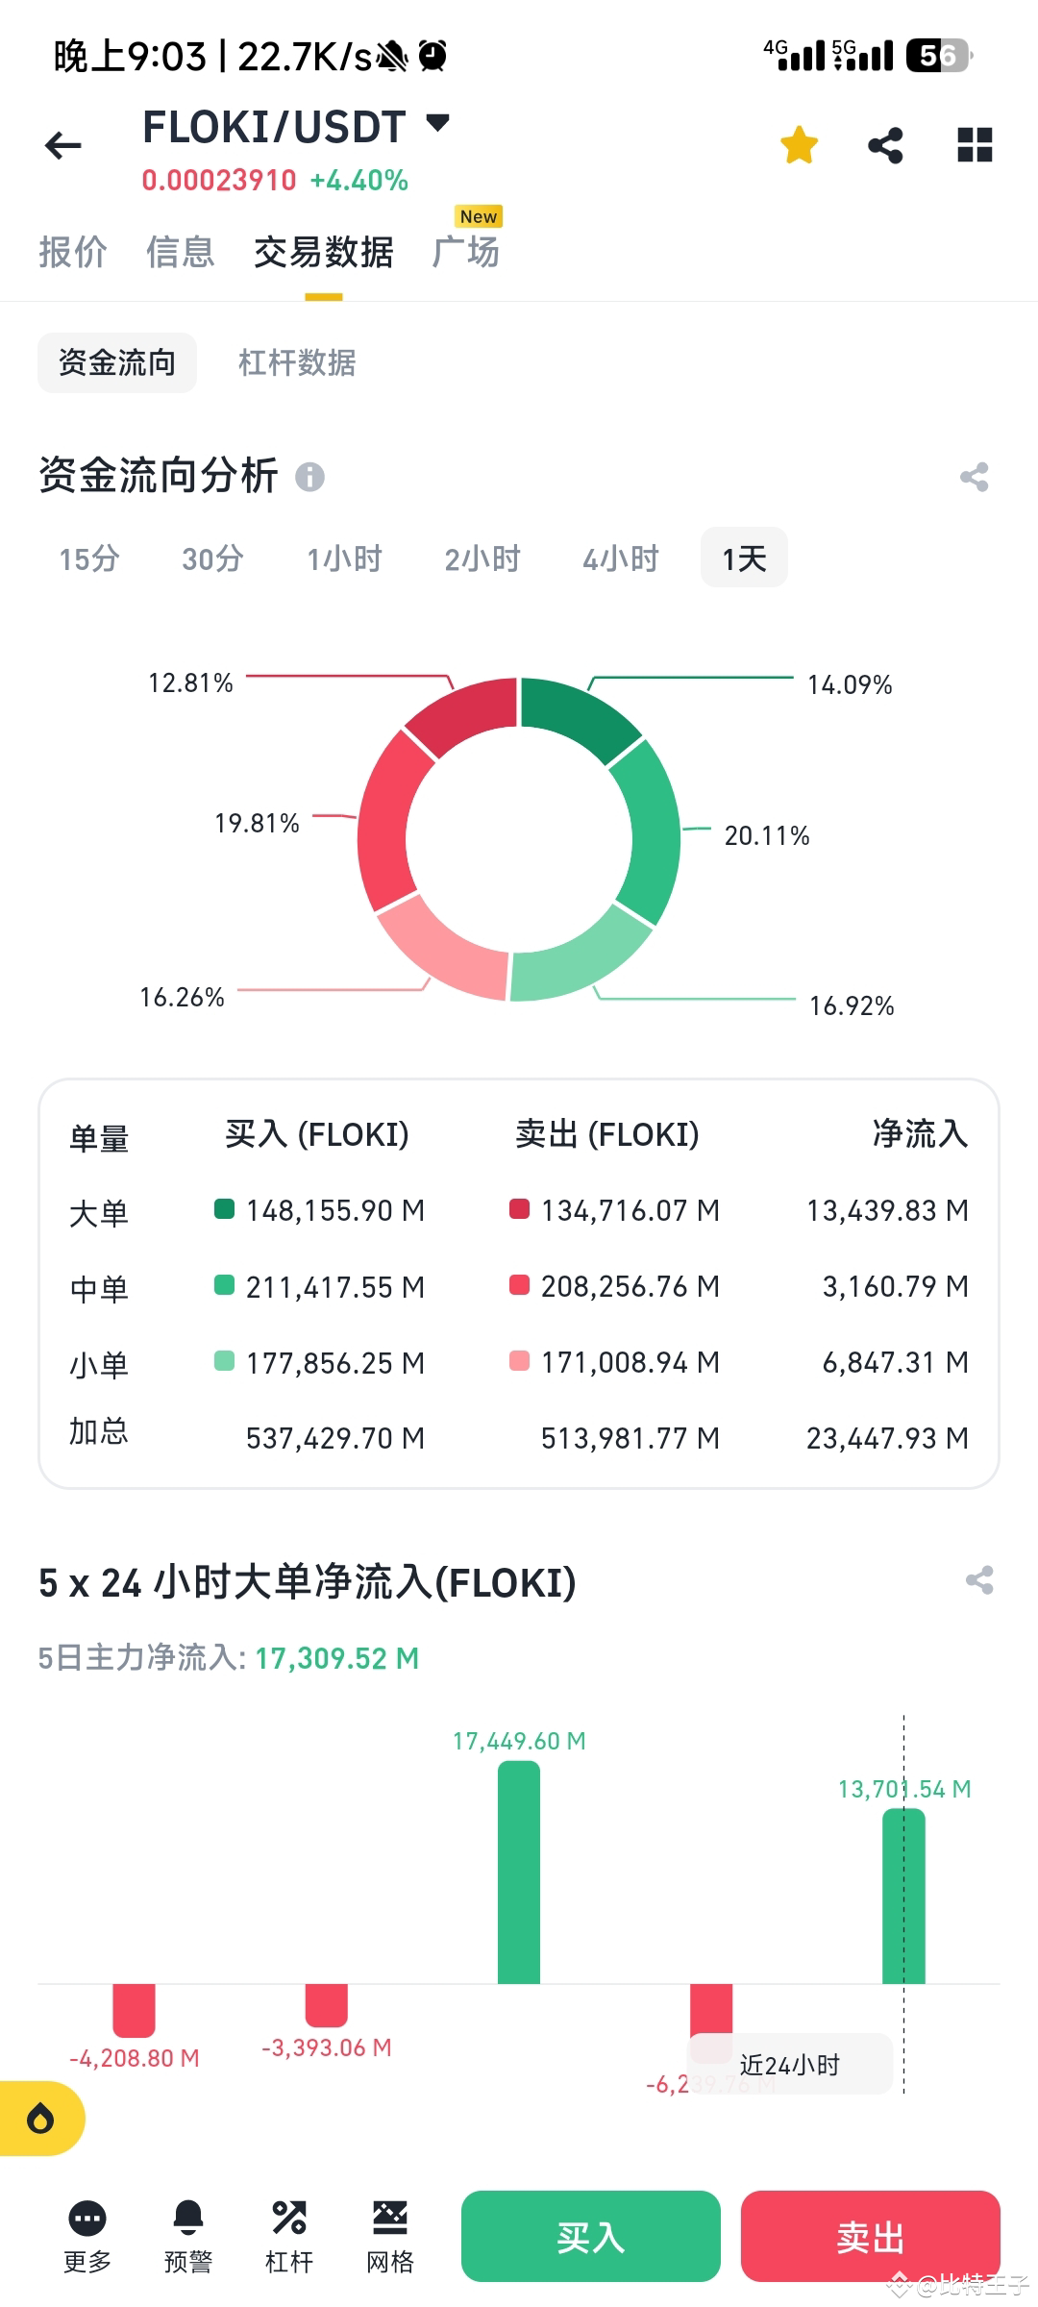Select the 30分 interval option

212,558
